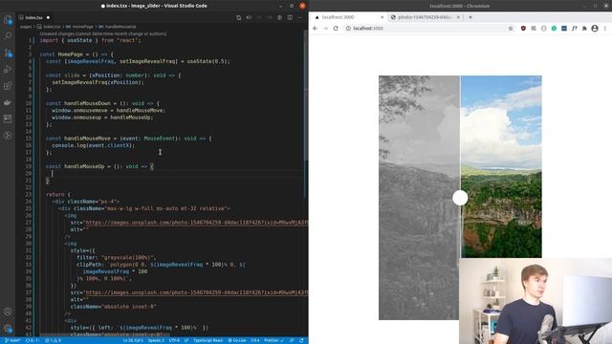The image size is (612, 344).
Task: Open the Extensions puzzle icon in Chromium
Action: 584,28
